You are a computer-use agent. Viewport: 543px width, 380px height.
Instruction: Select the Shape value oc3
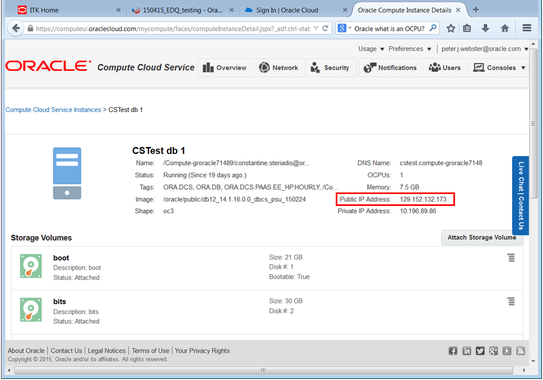click(168, 211)
